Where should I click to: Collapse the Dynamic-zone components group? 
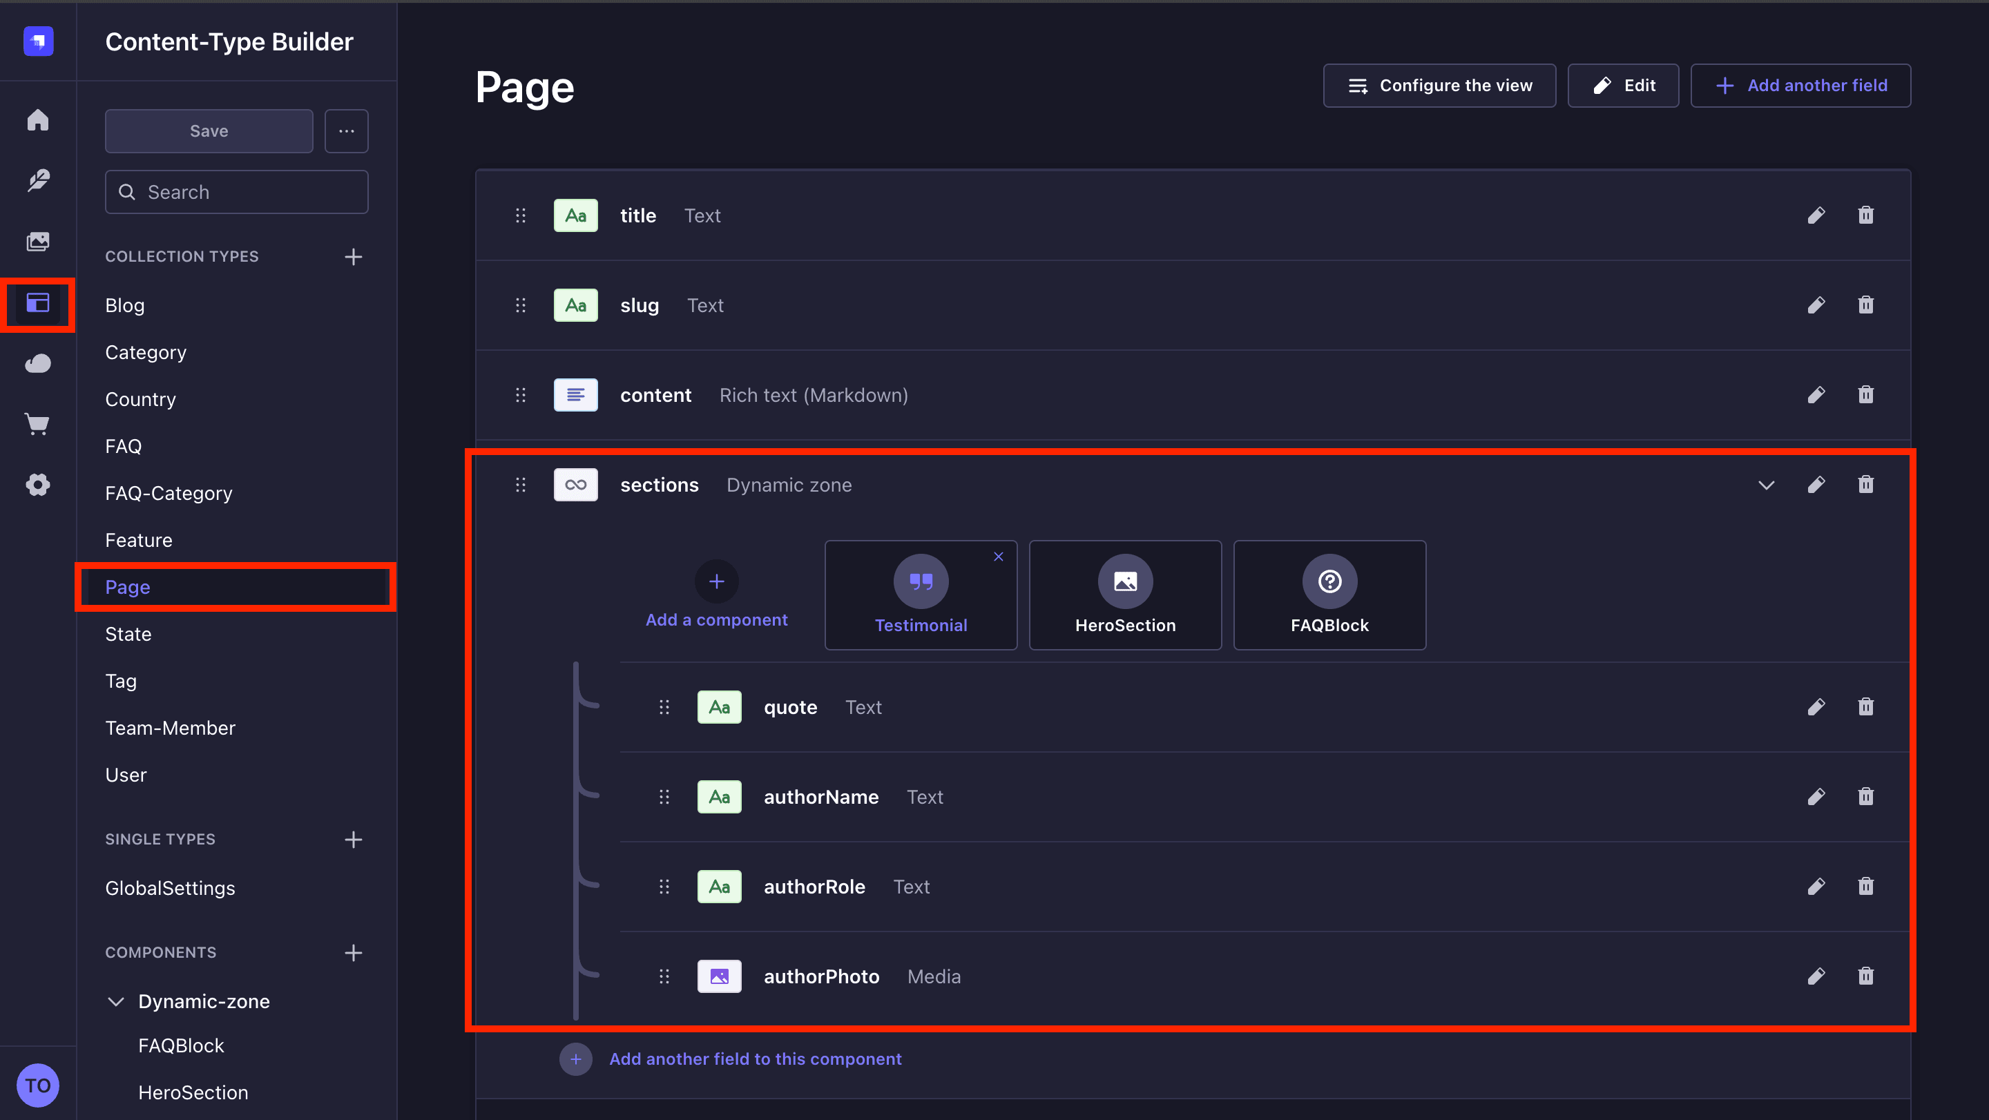[116, 1001]
